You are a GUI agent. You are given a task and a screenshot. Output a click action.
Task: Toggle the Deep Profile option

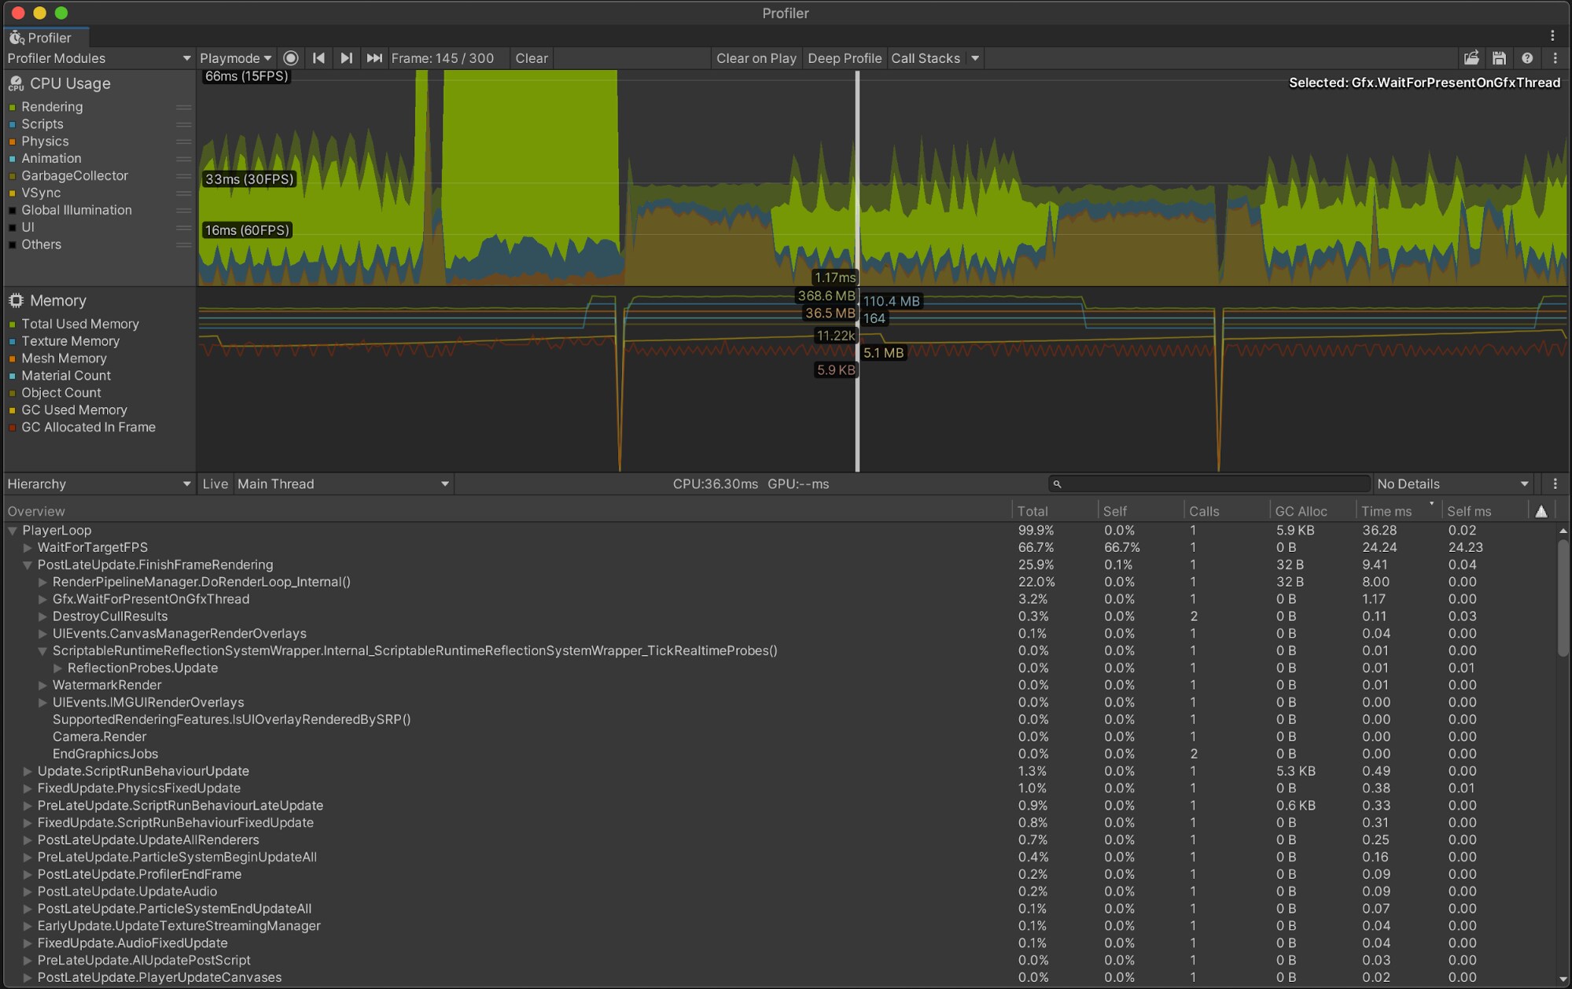point(844,58)
